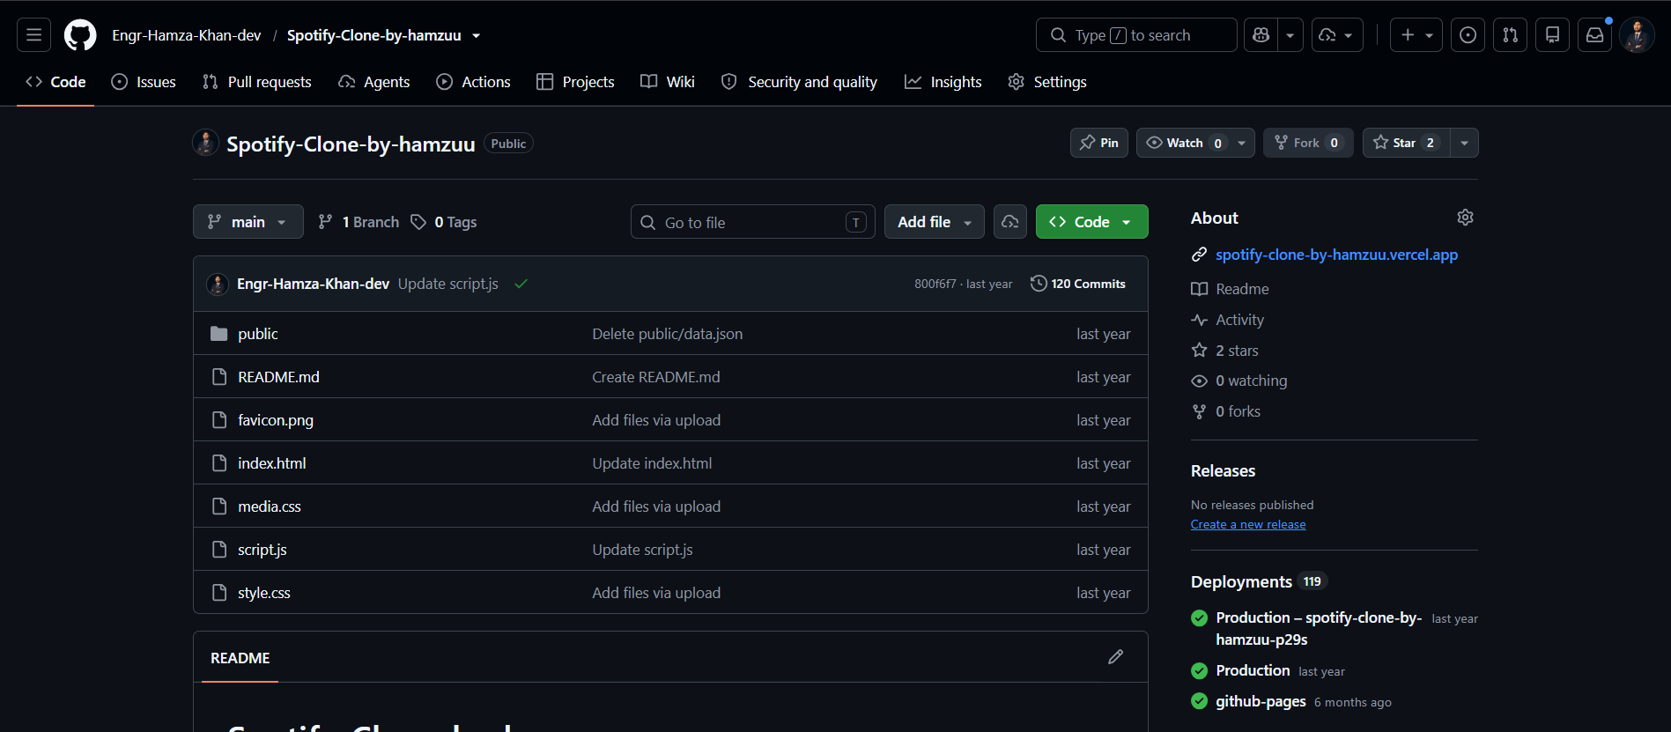View the 0 Tags link

click(444, 222)
